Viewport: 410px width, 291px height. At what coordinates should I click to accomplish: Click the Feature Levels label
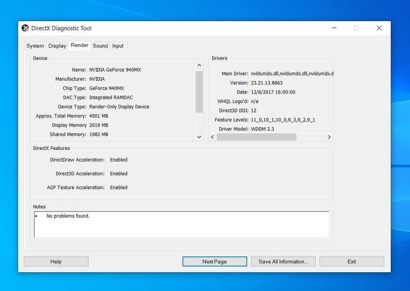click(231, 120)
